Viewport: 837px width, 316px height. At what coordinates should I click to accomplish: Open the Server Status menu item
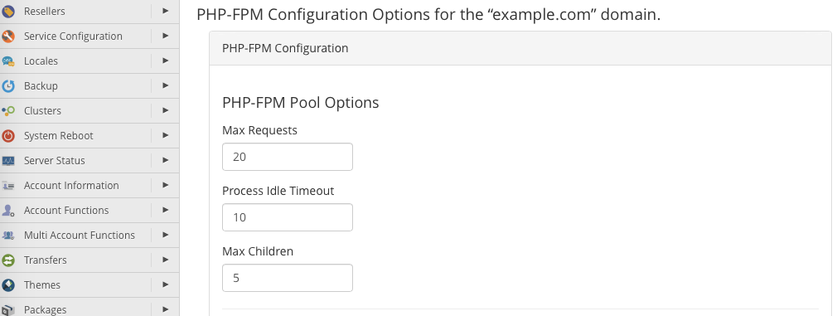coord(54,160)
